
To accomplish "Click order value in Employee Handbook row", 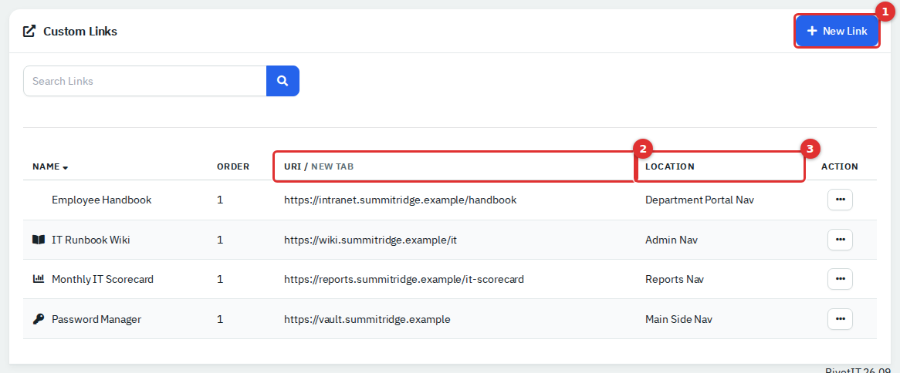I will click(220, 200).
